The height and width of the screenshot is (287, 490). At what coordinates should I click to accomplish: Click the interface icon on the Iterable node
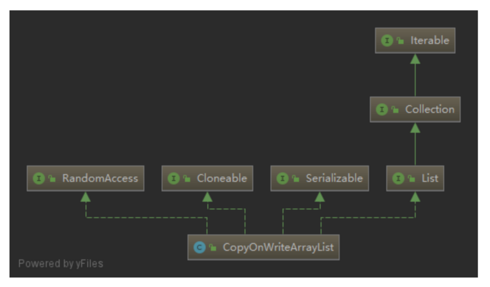[387, 41]
